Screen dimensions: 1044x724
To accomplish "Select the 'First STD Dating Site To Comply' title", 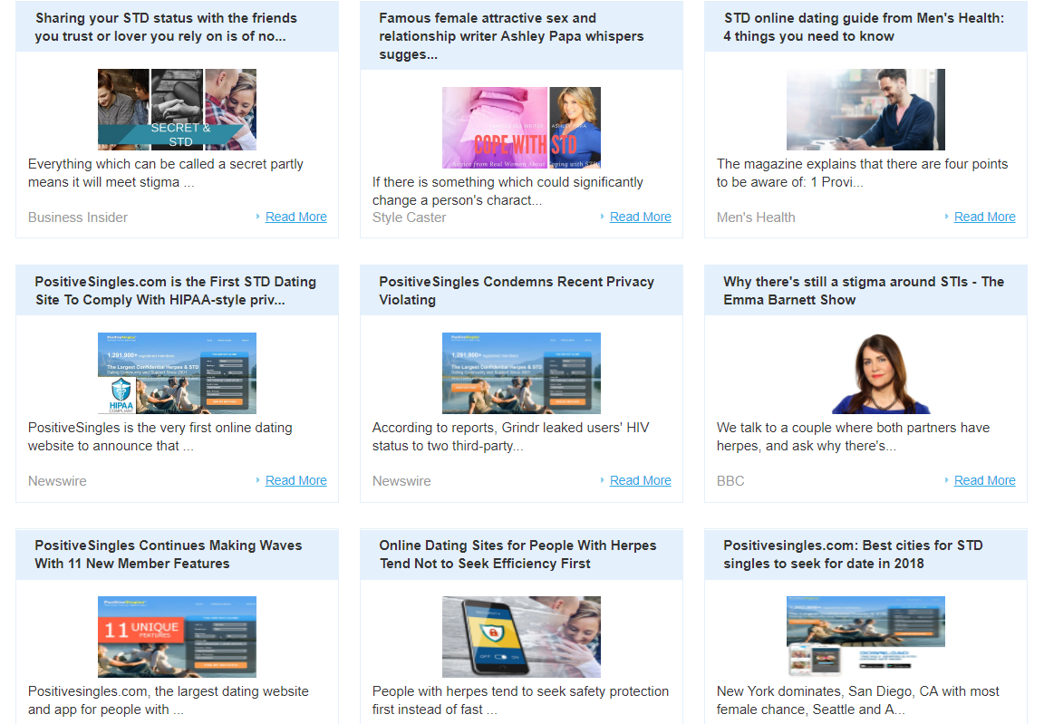I will point(175,291).
